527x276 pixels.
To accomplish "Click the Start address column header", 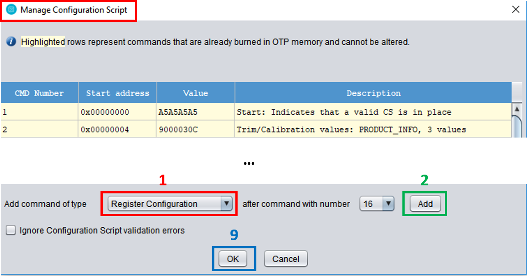I will click(117, 93).
